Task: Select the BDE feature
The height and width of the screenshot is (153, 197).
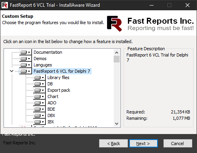Action: click(51, 109)
